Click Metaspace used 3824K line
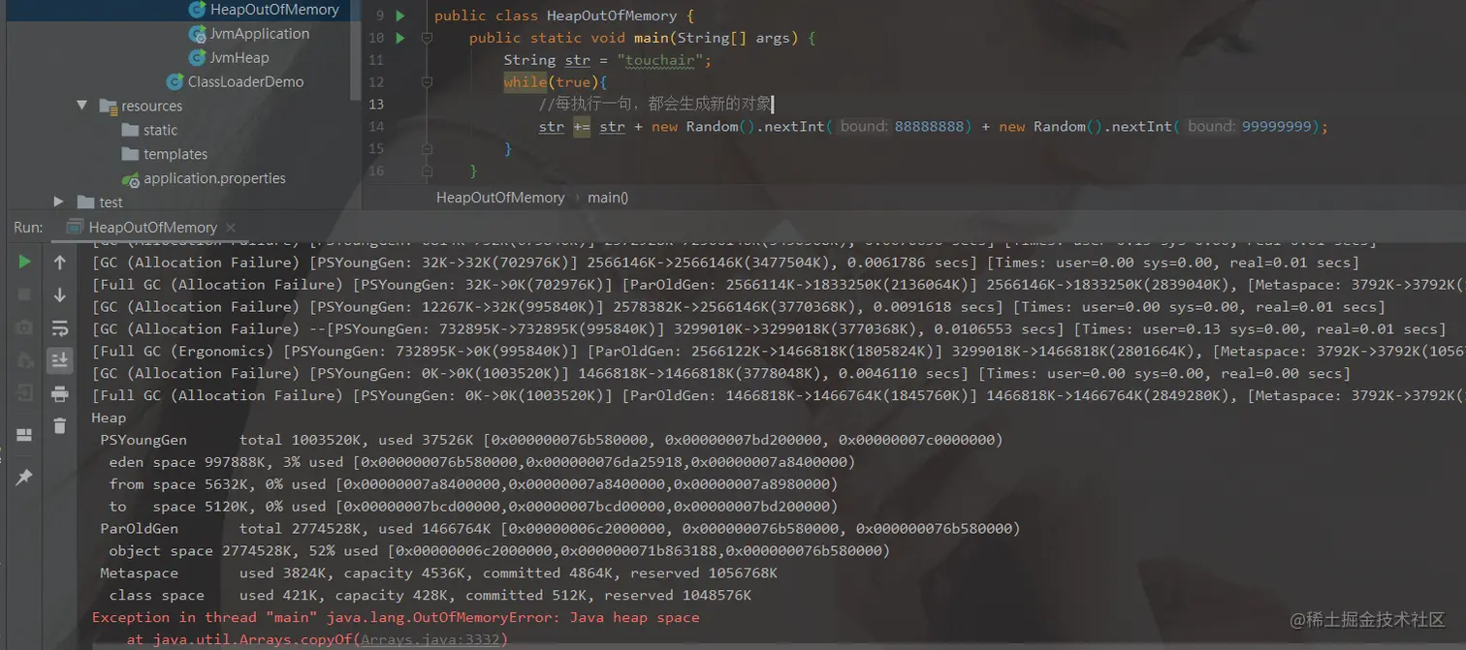 [438, 573]
